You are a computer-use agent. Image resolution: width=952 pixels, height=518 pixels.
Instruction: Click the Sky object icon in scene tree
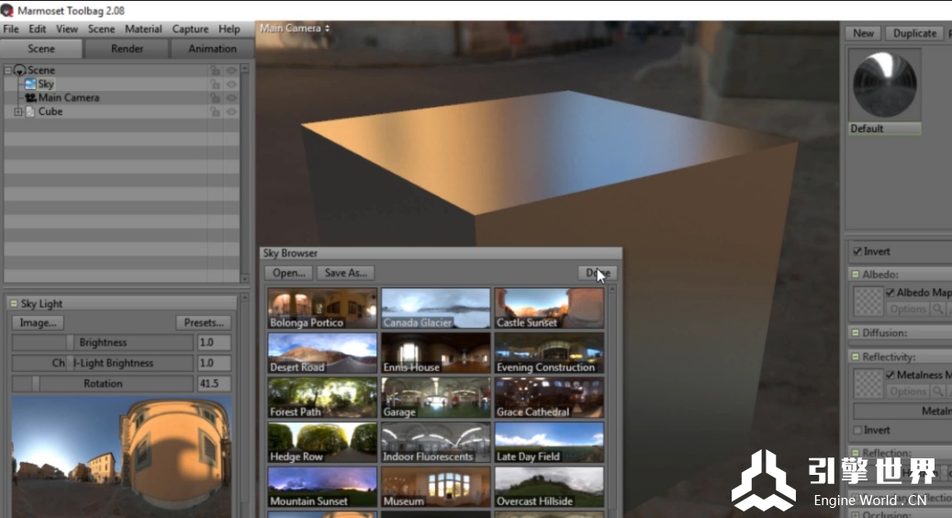tap(30, 84)
